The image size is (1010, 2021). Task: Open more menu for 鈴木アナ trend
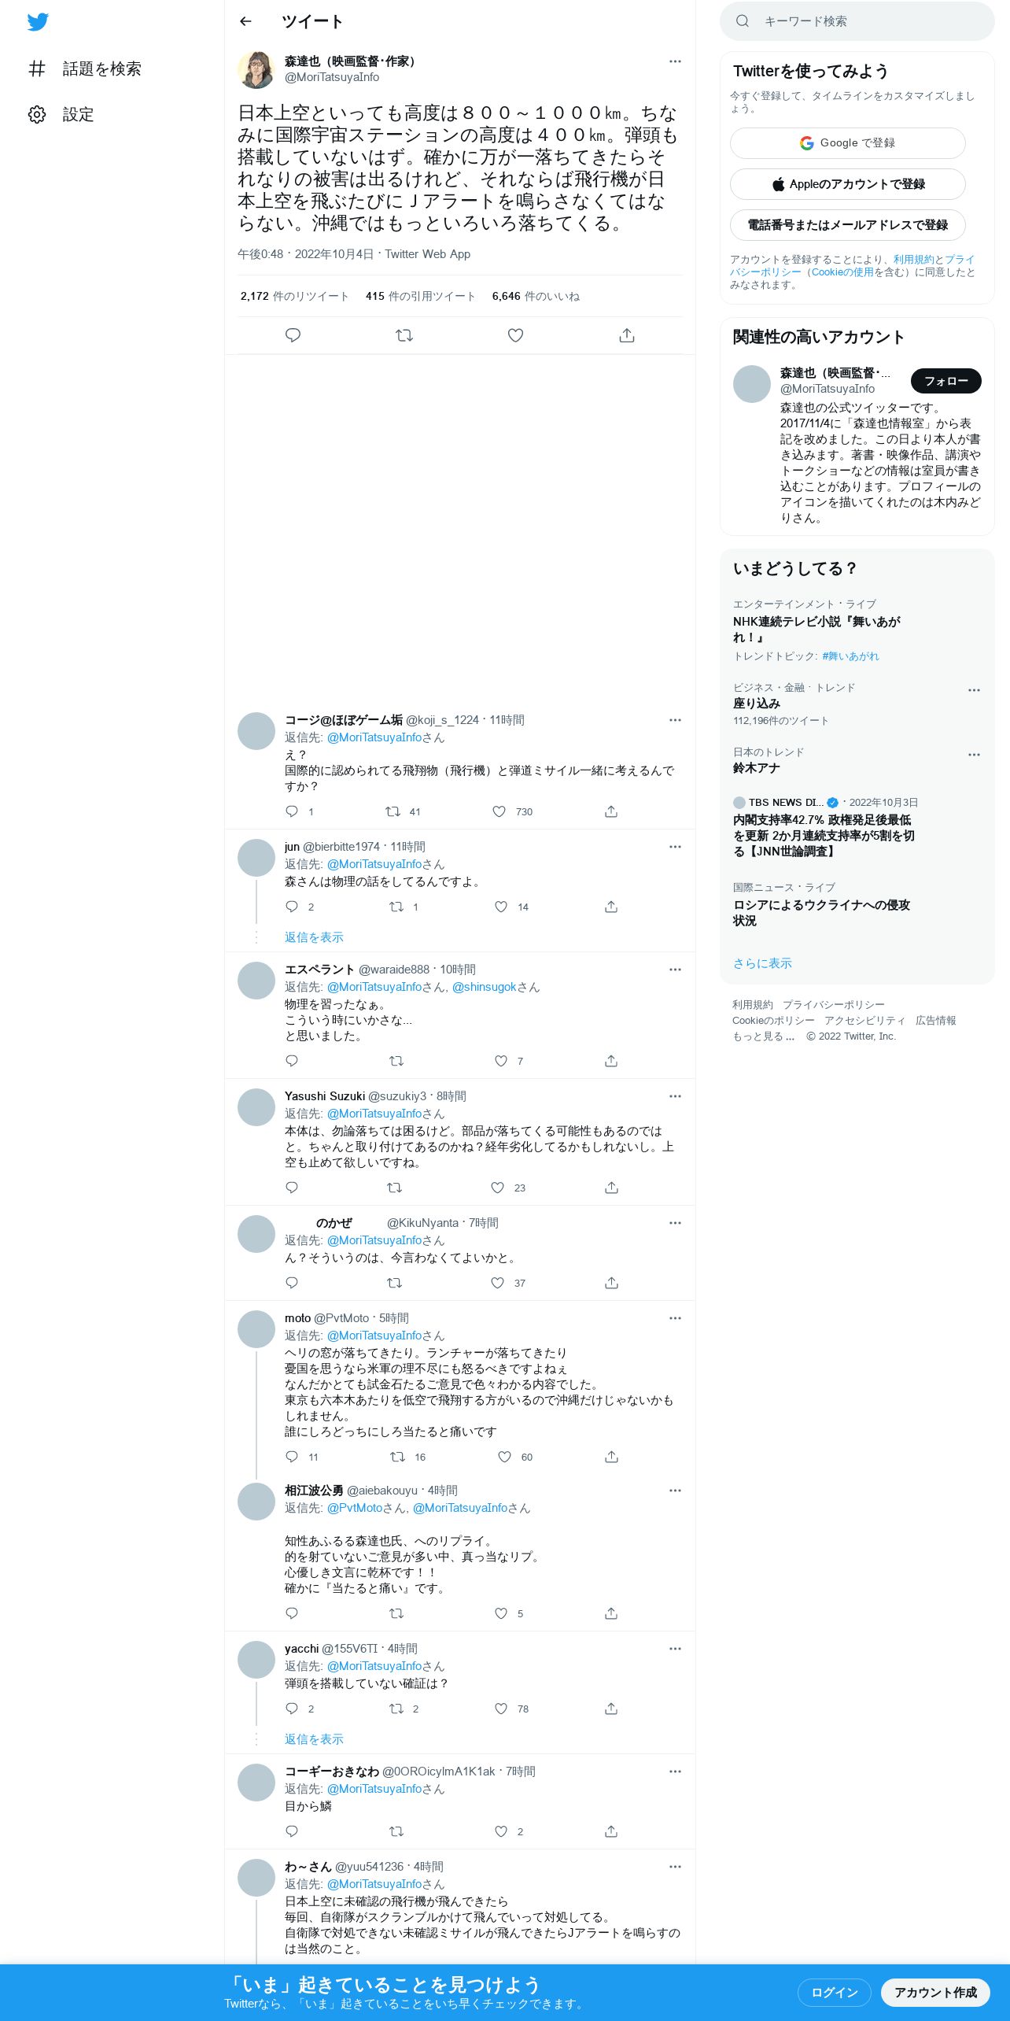pyautogui.click(x=974, y=755)
